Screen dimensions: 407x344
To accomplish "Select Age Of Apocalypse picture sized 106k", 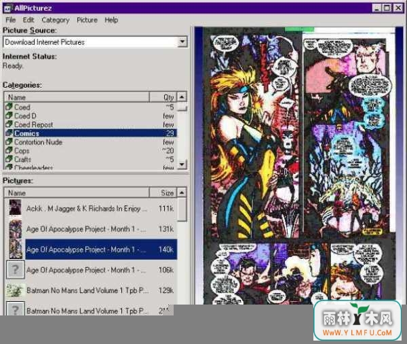I will pos(86,270).
